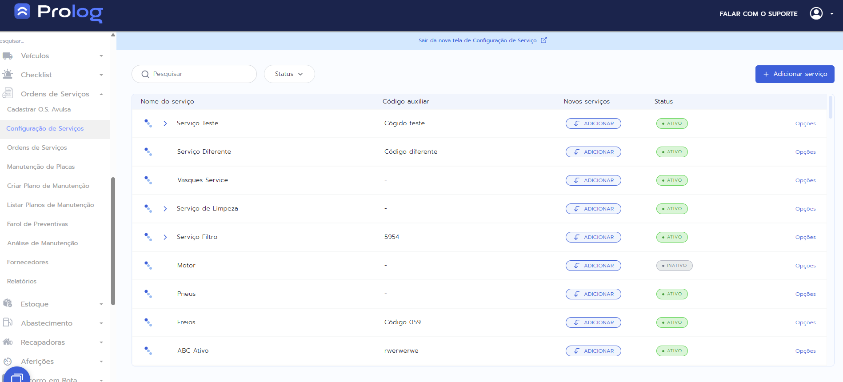
Task: Click the Estoque boxes icon
Action: tap(8, 303)
